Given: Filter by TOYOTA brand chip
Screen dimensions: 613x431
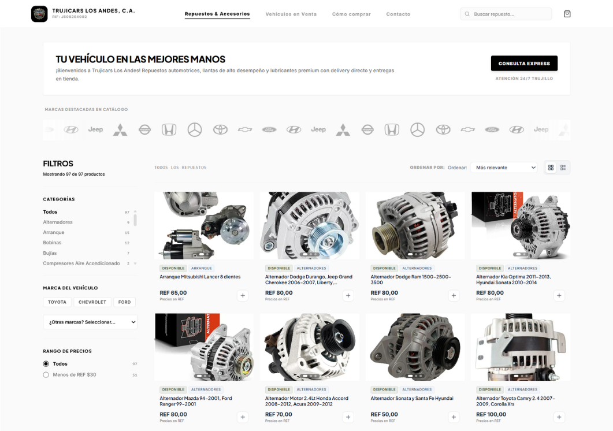Looking at the screenshot, I should (x=57, y=302).
